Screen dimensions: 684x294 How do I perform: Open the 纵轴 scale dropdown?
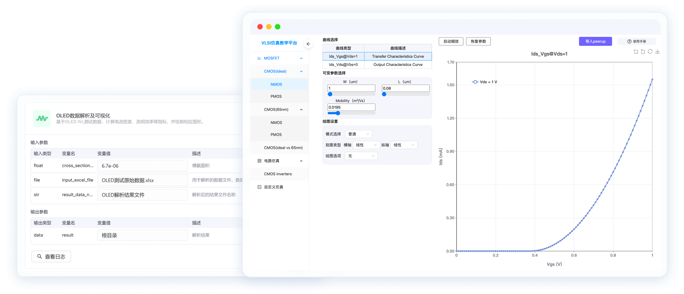[404, 145]
